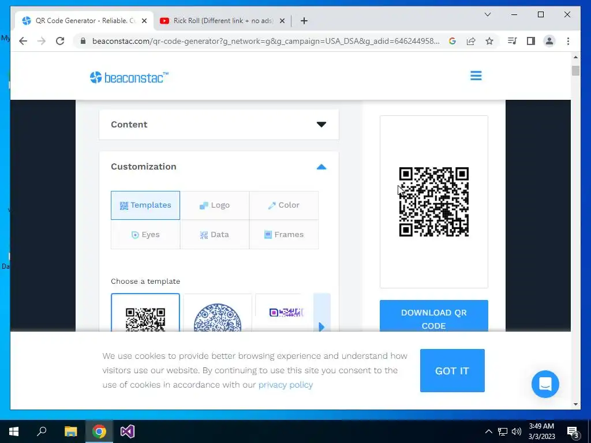Click the QR code preview image
The height and width of the screenshot is (443, 591).
pos(434,202)
